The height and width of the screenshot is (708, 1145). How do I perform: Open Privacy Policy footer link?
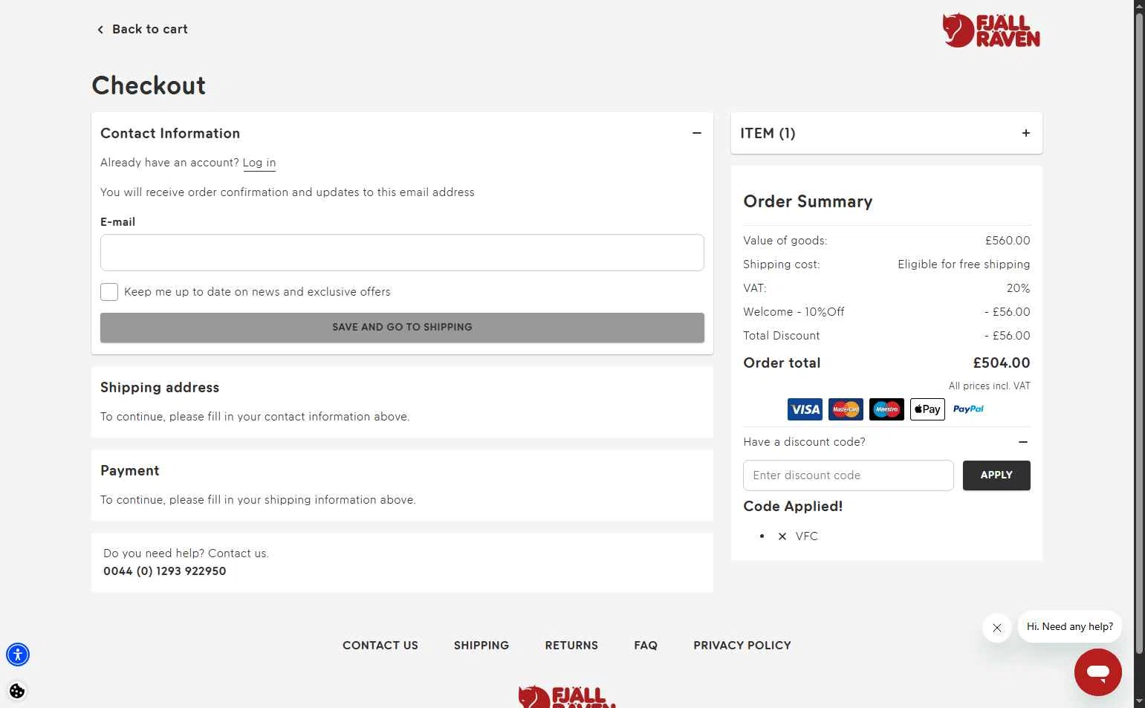[x=742, y=646]
